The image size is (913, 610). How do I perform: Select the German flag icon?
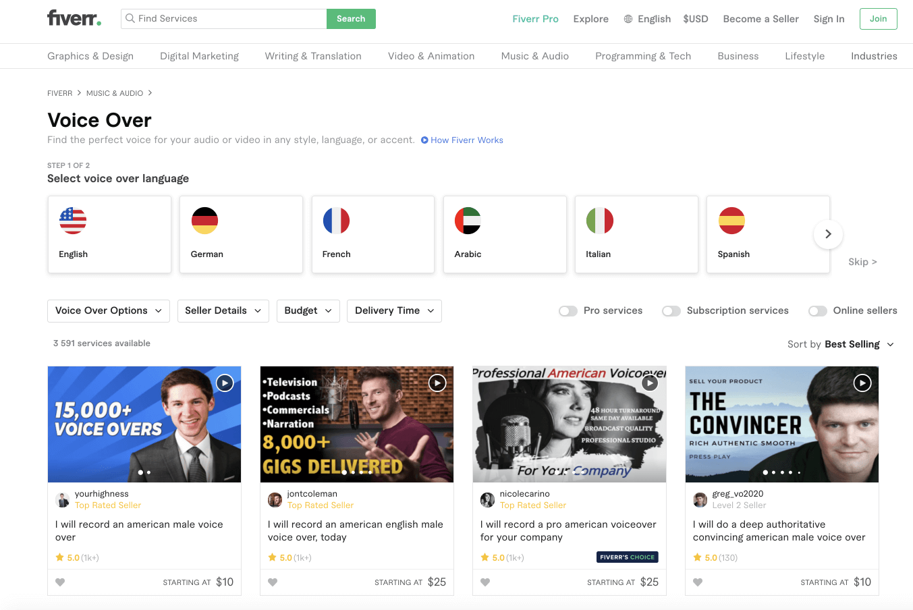click(204, 221)
